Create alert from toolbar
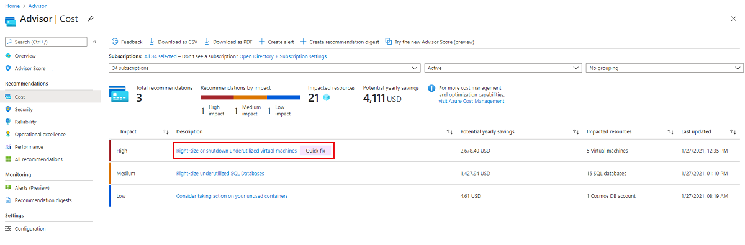This screenshot has height=245, width=745. [276, 42]
